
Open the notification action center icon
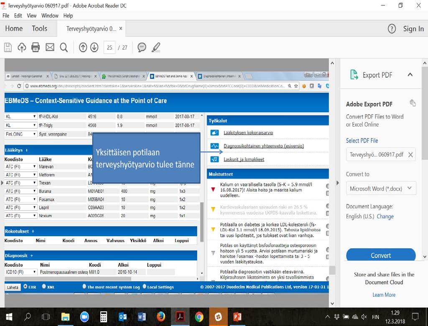pos(415,317)
